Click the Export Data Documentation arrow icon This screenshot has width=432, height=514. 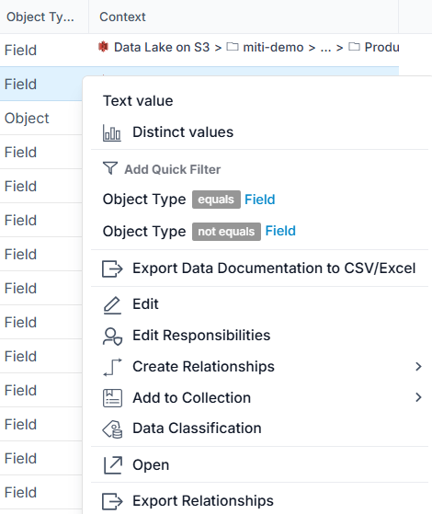click(x=112, y=268)
